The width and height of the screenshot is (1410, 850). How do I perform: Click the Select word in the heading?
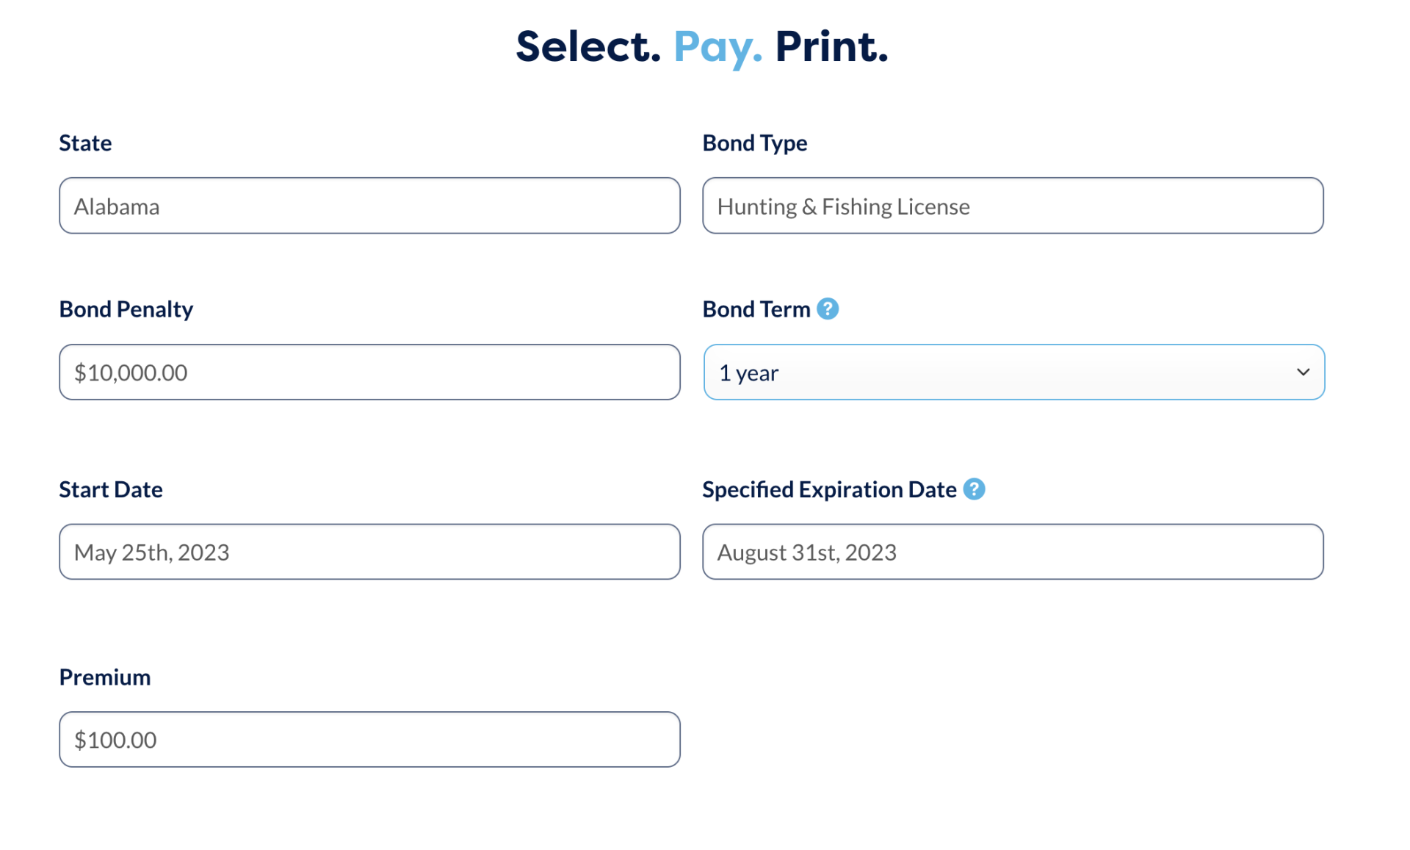pyautogui.click(x=587, y=47)
